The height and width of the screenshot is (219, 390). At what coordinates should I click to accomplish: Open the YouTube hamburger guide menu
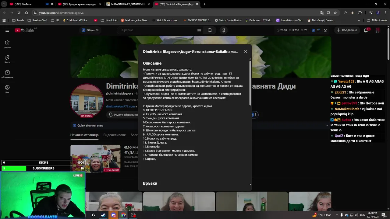pos(7,30)
